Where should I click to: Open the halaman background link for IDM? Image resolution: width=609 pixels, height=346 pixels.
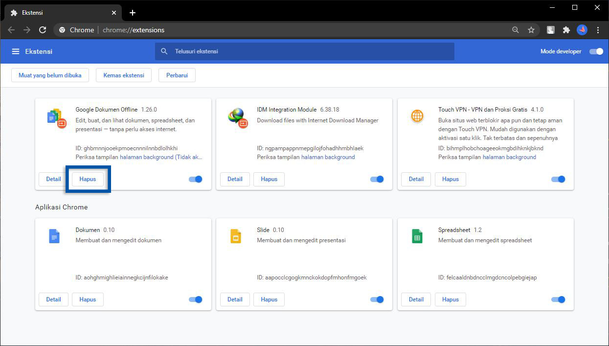coord(328,157)
